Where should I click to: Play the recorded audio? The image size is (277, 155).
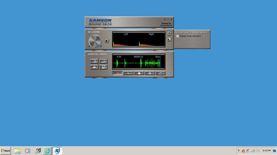[x=128, y=73]
